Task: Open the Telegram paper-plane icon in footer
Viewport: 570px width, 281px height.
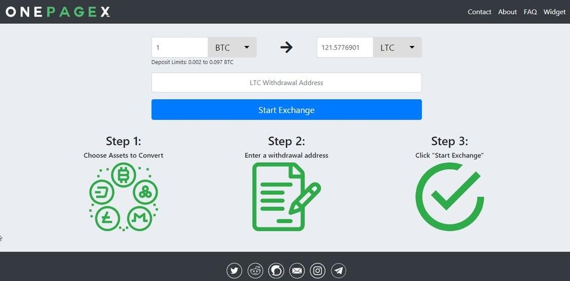Action: point(338,271)
